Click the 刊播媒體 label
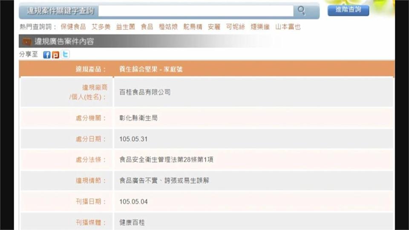 [91, 222]
